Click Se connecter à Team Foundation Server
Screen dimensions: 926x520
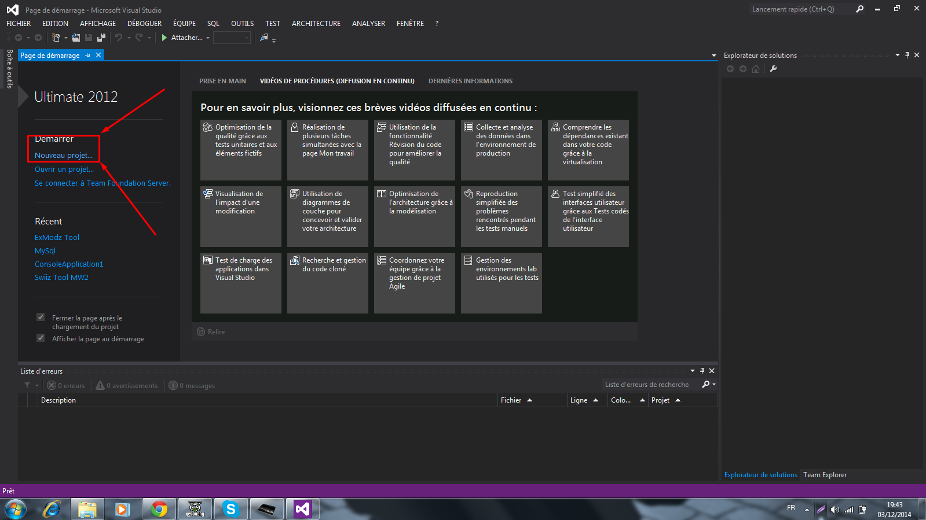point(103,183)
